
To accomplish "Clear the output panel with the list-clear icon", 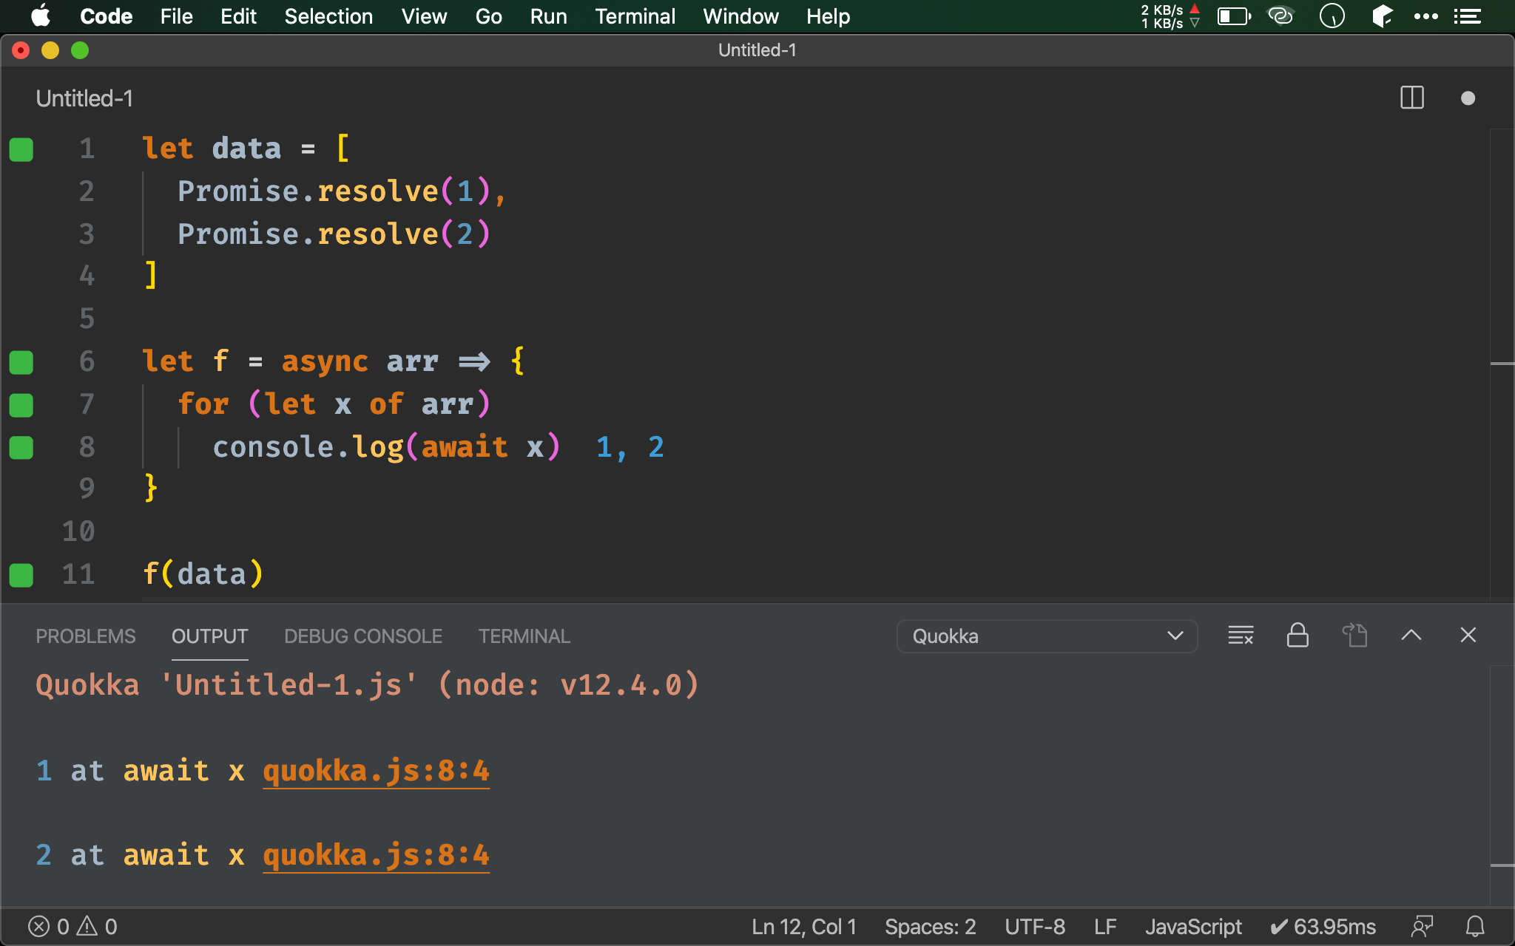I will (1241, 636).
